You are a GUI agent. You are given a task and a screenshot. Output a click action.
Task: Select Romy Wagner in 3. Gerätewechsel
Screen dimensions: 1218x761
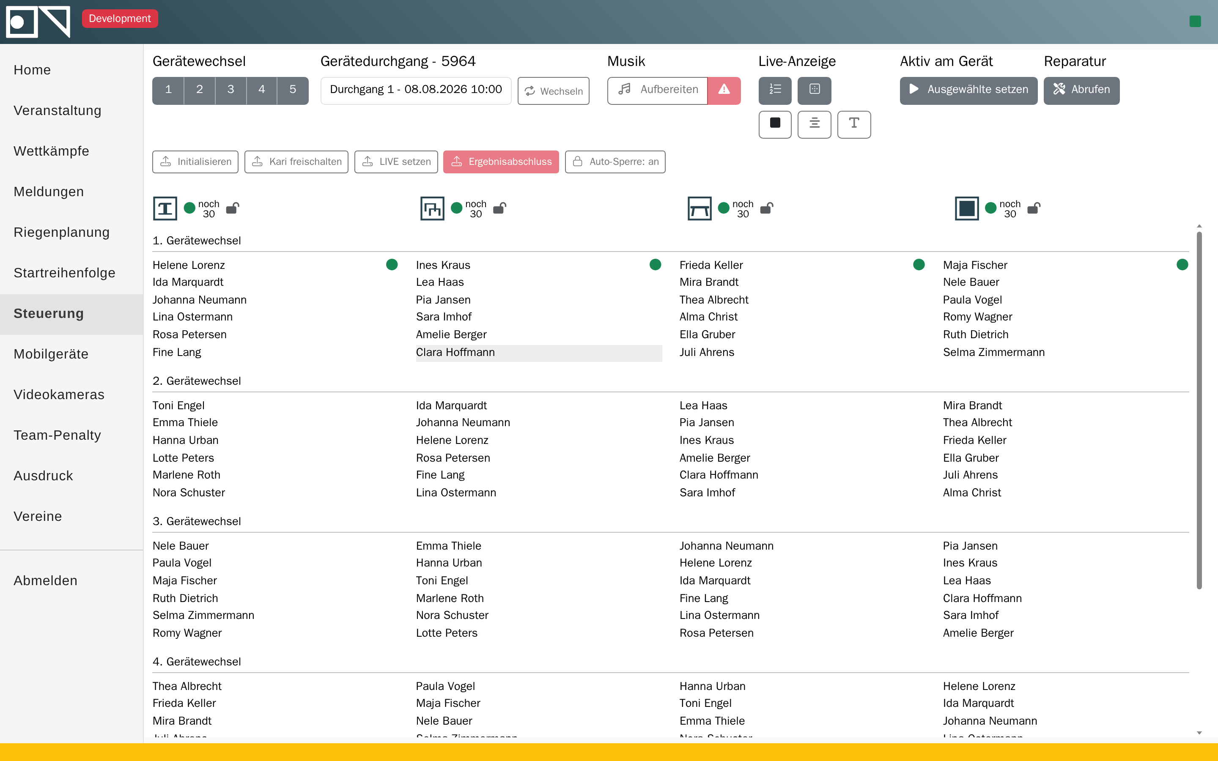[275, 633]
